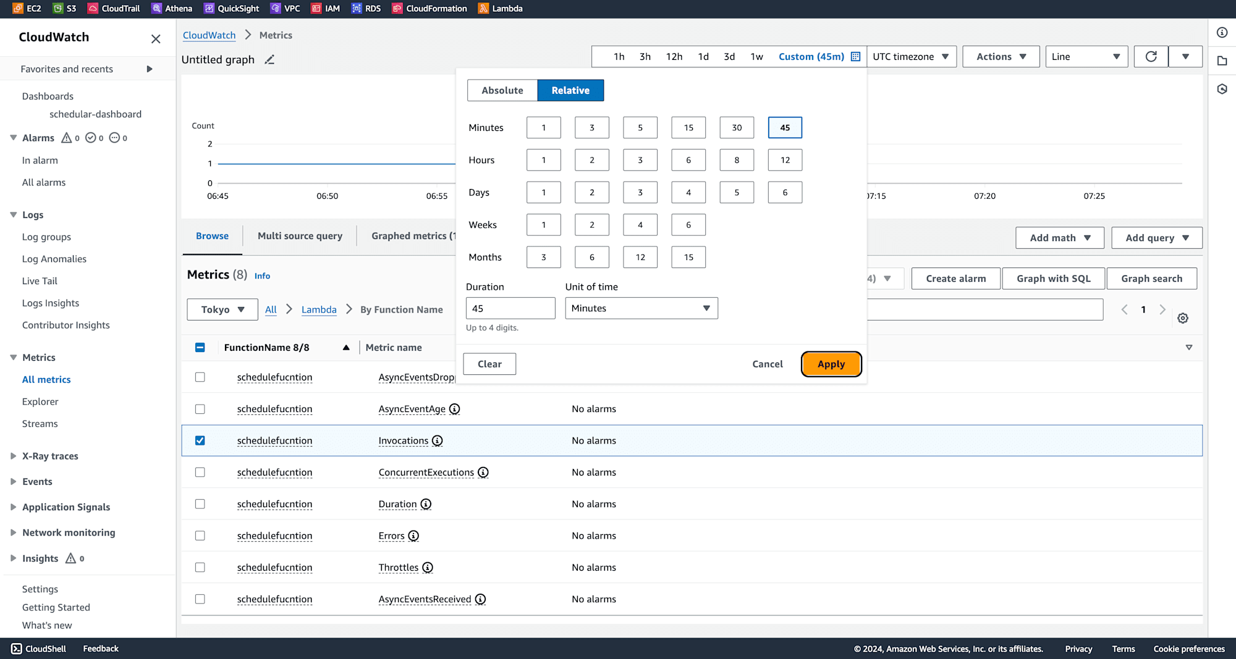Viewport: 1236px width, 659px height.
Task: Check the AsyncEventsReceived row checkbox
Action: pos(200,599)
